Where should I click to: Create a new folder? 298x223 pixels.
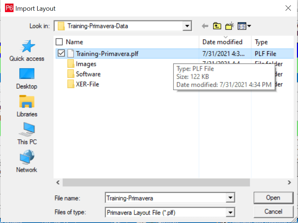tap(229, 26)
